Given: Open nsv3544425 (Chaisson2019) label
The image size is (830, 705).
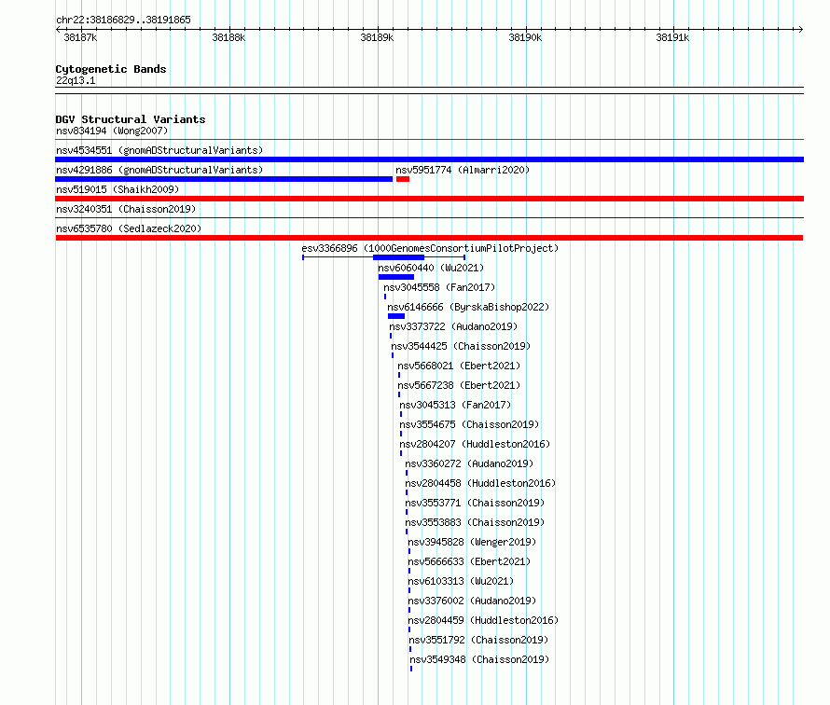Looking at the screenshot, I should tap(461, 346).
